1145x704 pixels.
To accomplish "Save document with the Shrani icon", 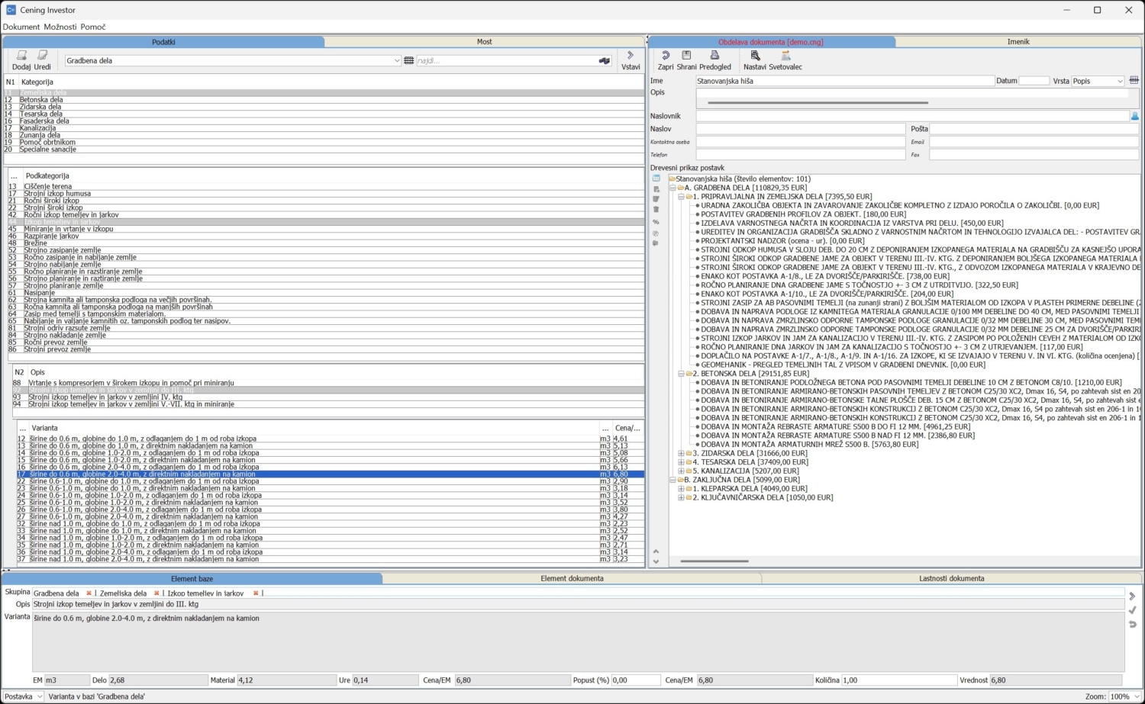I will tap(686, 56).
